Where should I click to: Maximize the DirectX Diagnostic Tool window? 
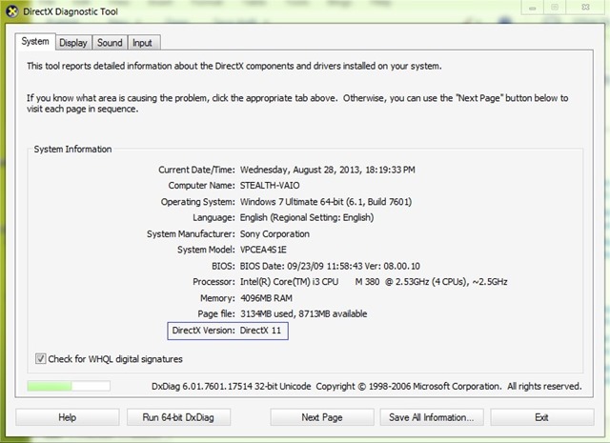coord(555,8)
